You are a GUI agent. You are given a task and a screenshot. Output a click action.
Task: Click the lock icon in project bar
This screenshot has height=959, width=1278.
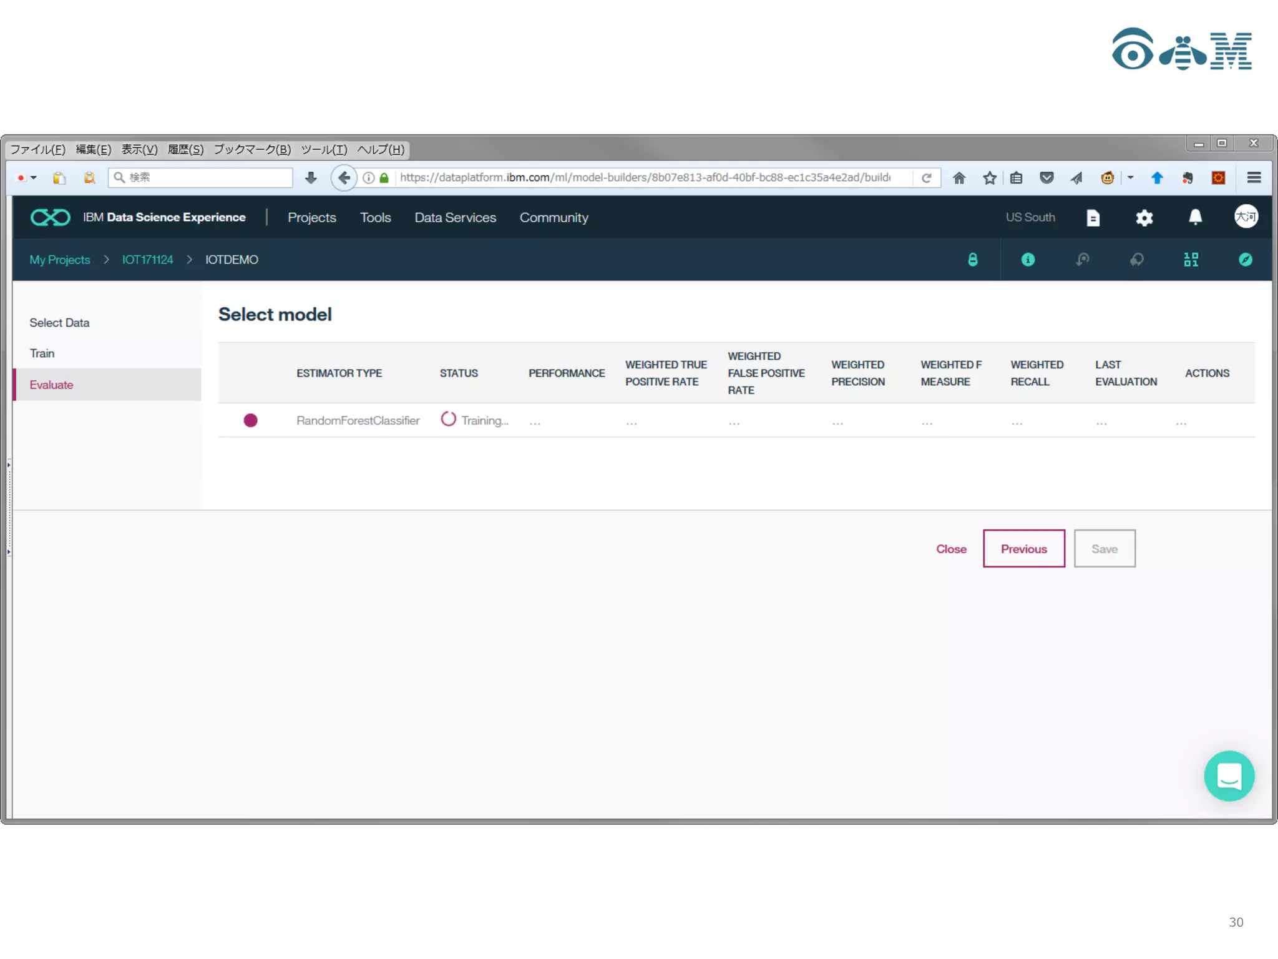[x=972, y=260]
